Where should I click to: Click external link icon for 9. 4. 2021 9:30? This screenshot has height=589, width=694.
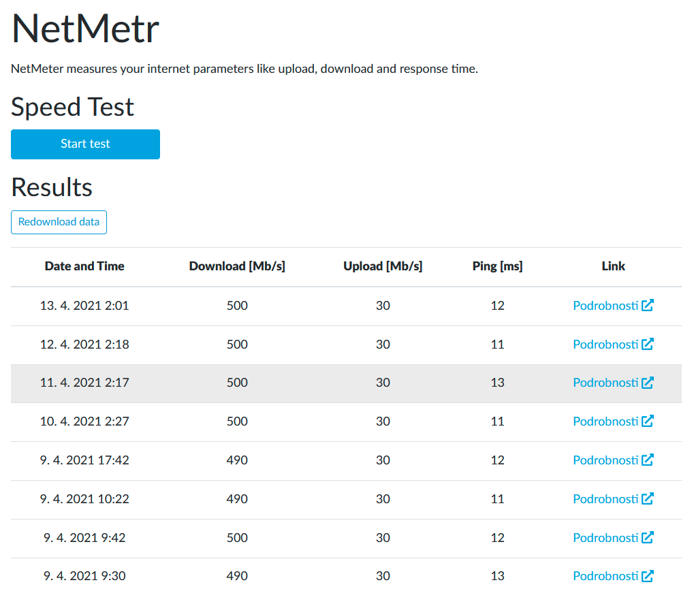[648, 576]
